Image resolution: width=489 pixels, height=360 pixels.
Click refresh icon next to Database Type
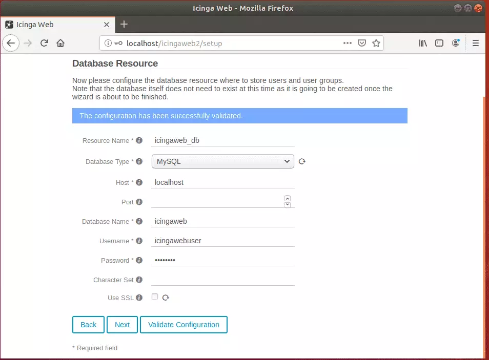tap(302, 161)
